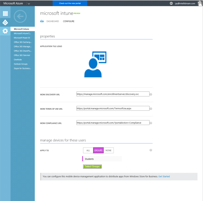The width and height of the screenshot is (203, 201).
Task: Click help icon beside MDM discovery URL
Action: (151, 94)
